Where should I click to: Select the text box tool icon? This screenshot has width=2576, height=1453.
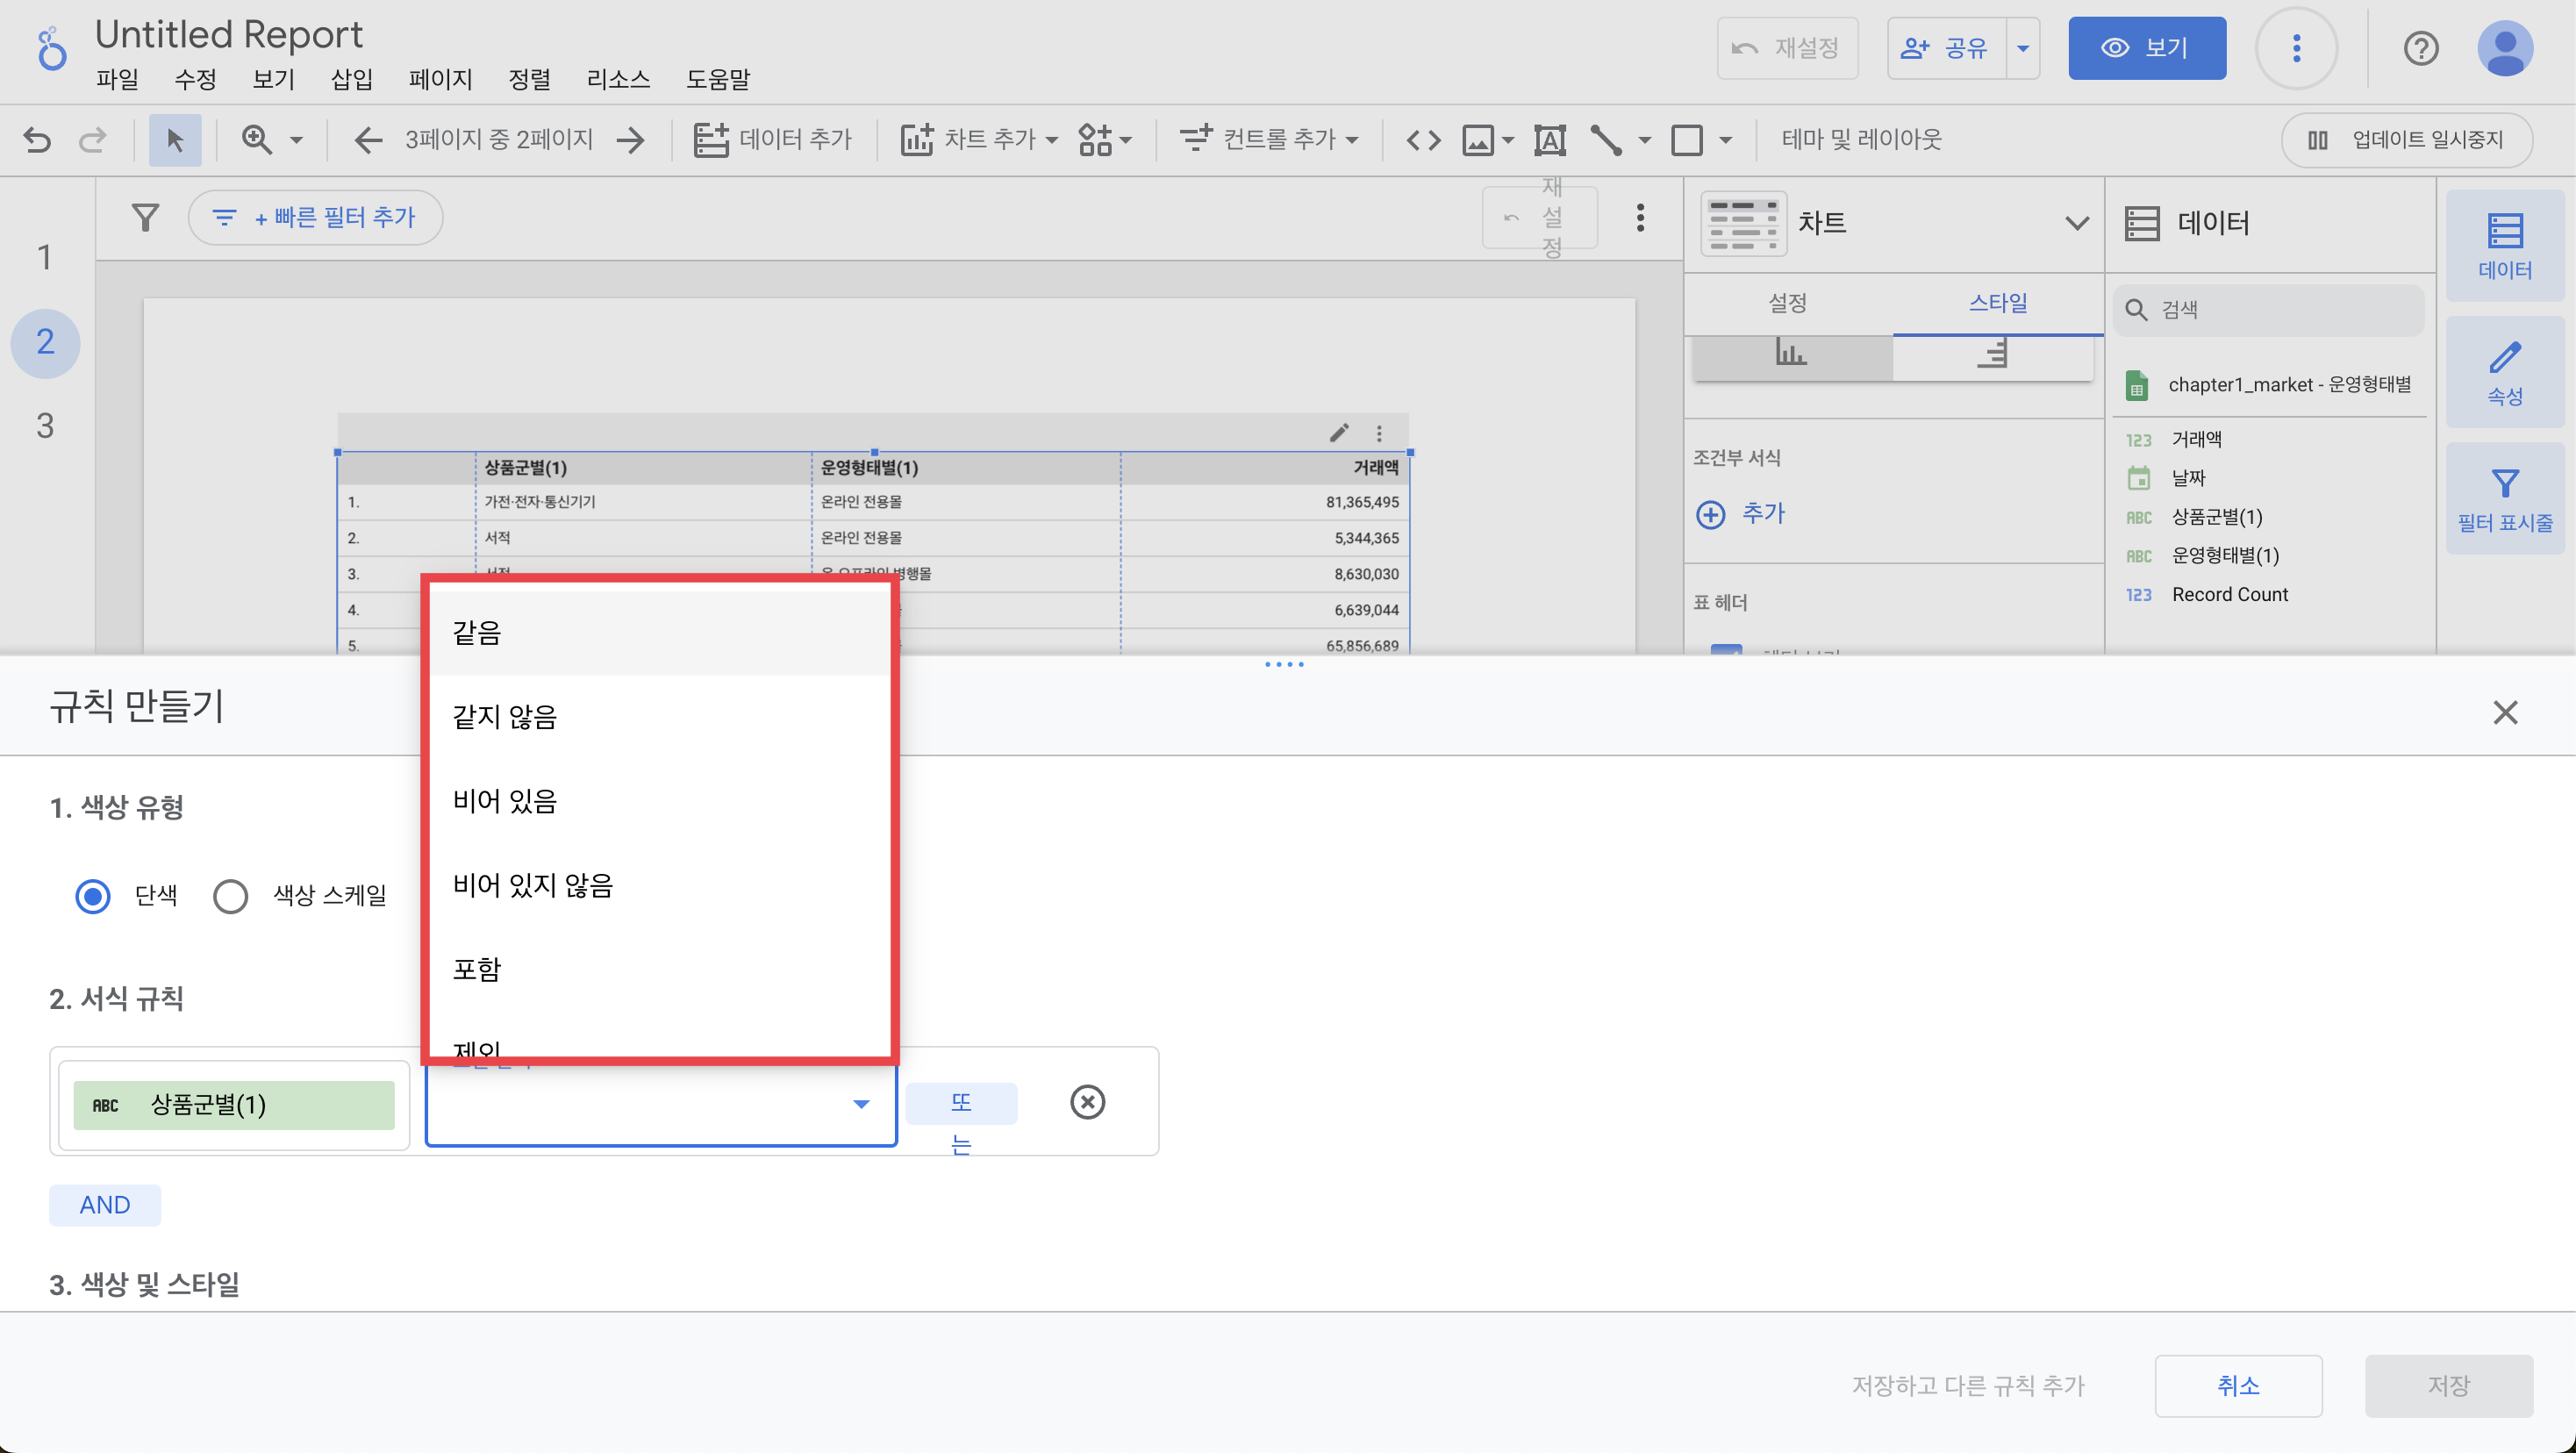(1549, 139)
